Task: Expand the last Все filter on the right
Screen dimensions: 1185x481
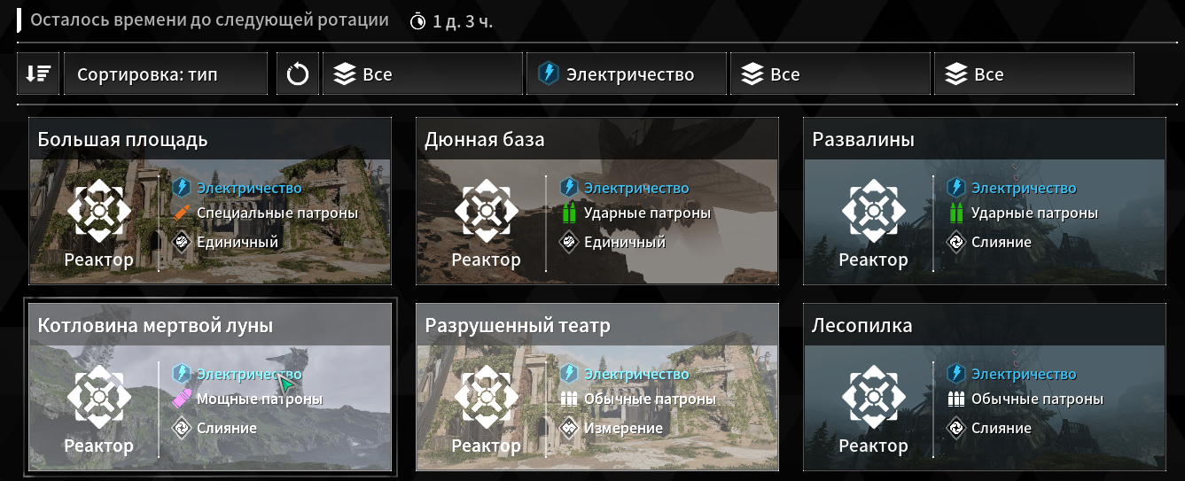Action: 1034,74
